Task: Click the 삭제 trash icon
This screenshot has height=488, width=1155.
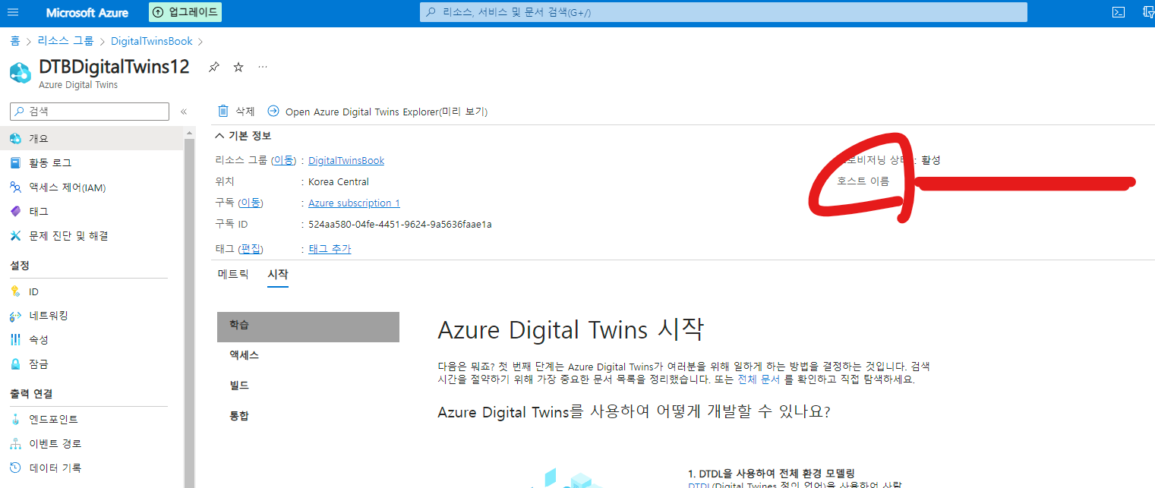Action: tap(223, 111)
